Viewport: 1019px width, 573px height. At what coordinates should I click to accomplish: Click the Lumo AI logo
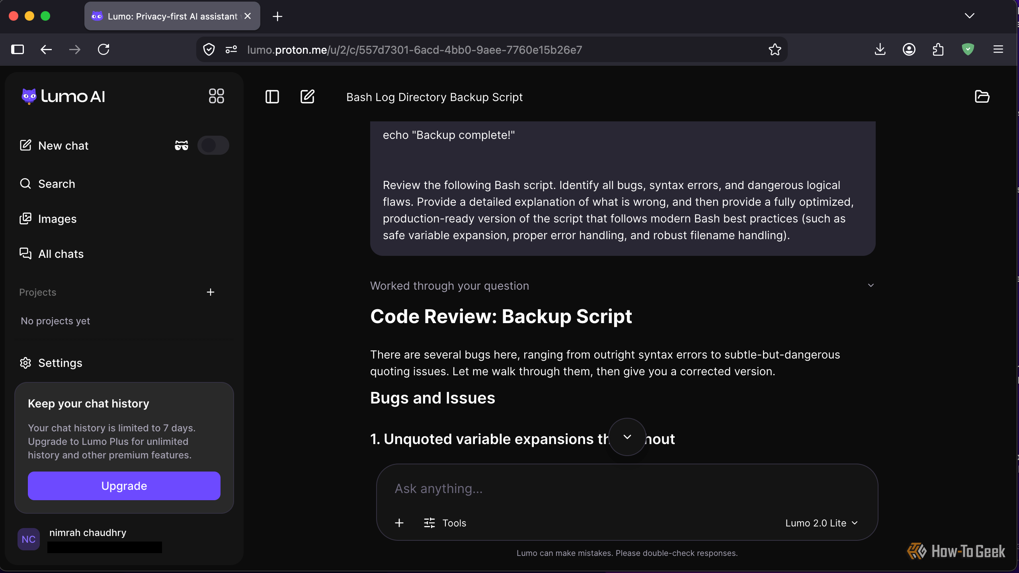coord(63,96)
